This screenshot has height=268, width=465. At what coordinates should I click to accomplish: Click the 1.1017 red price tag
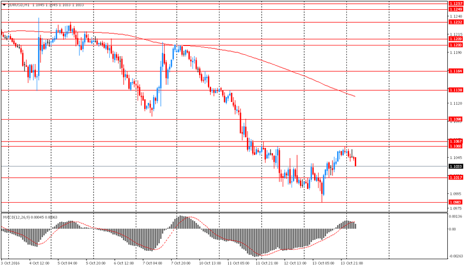point(455,178)
